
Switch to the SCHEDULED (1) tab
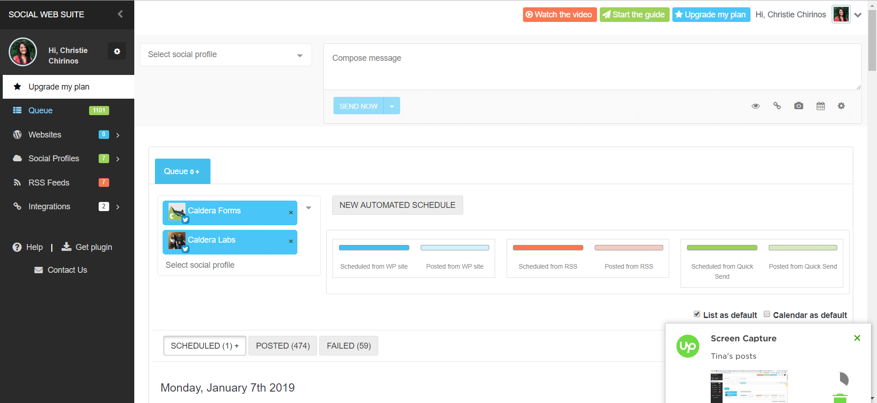[205, 346]
